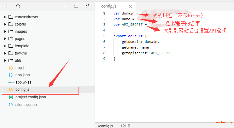Click the collapse-all folders icon
Screen dimensions: 234x128
click(x=76, y=6)
